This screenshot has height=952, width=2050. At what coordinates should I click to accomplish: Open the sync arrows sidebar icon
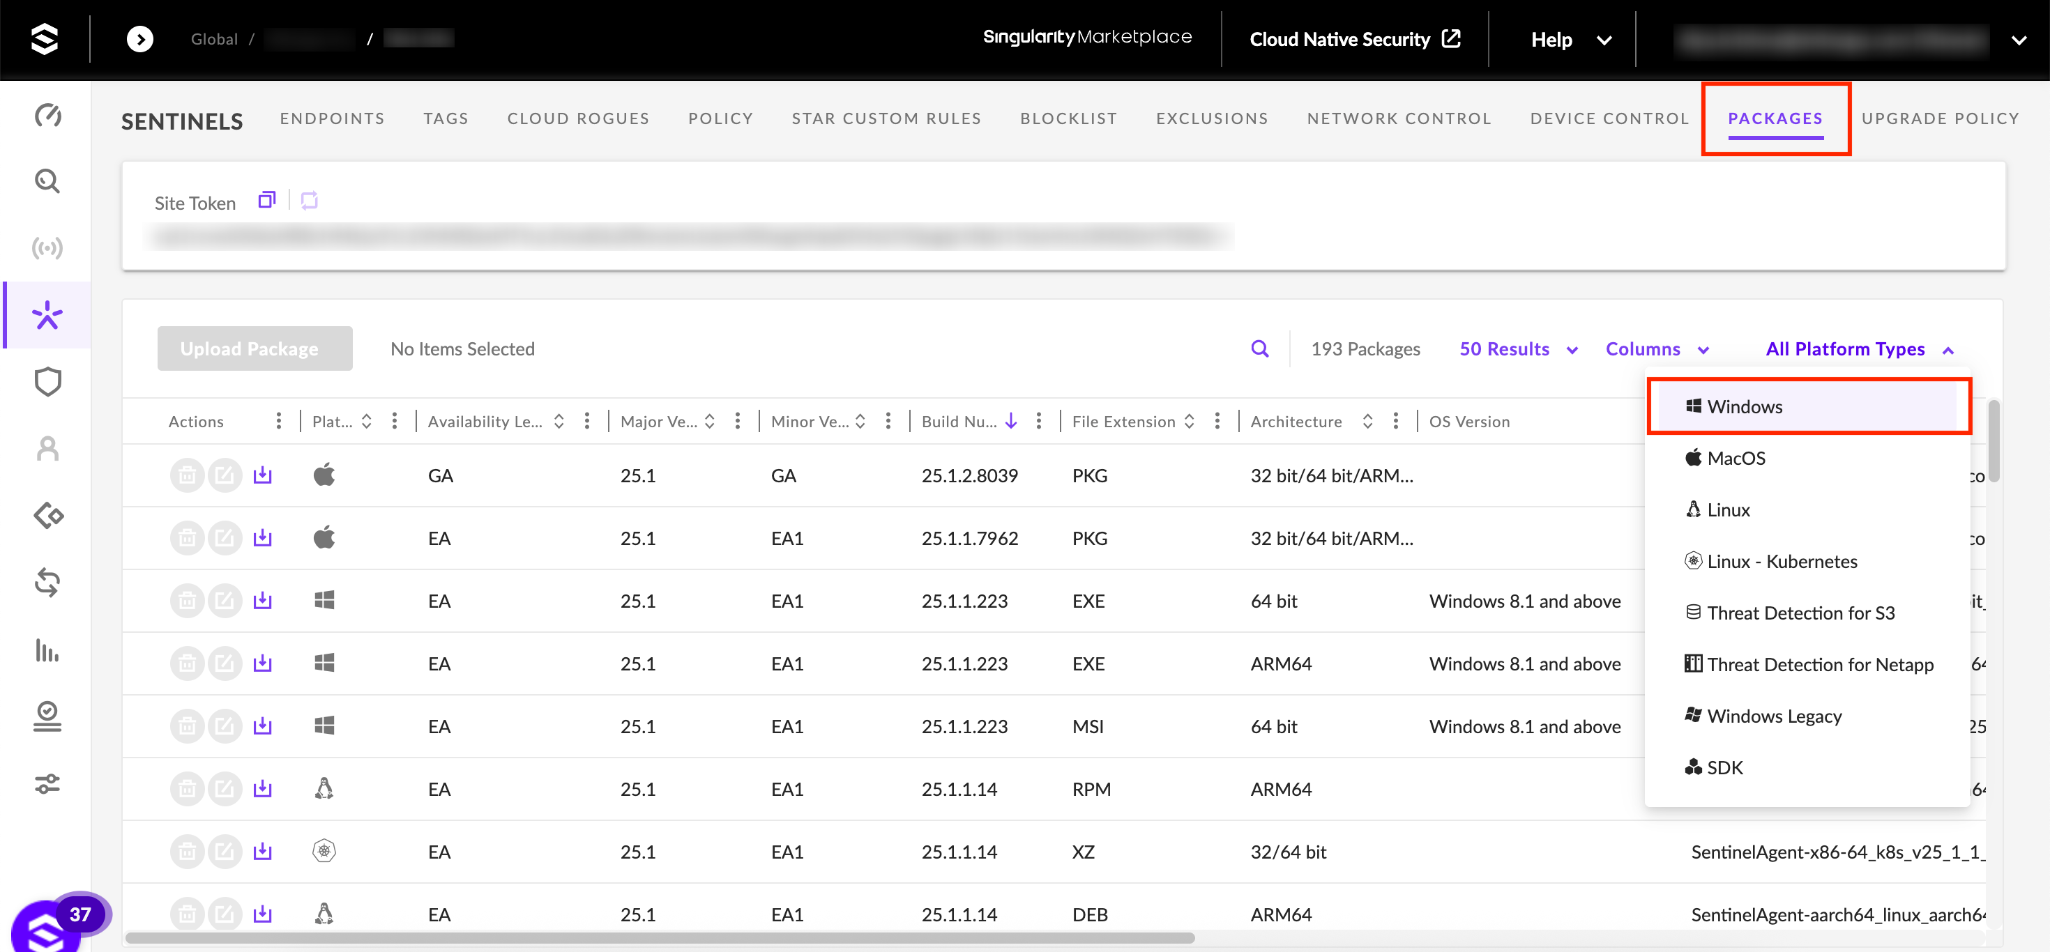[x=47, y=582]
